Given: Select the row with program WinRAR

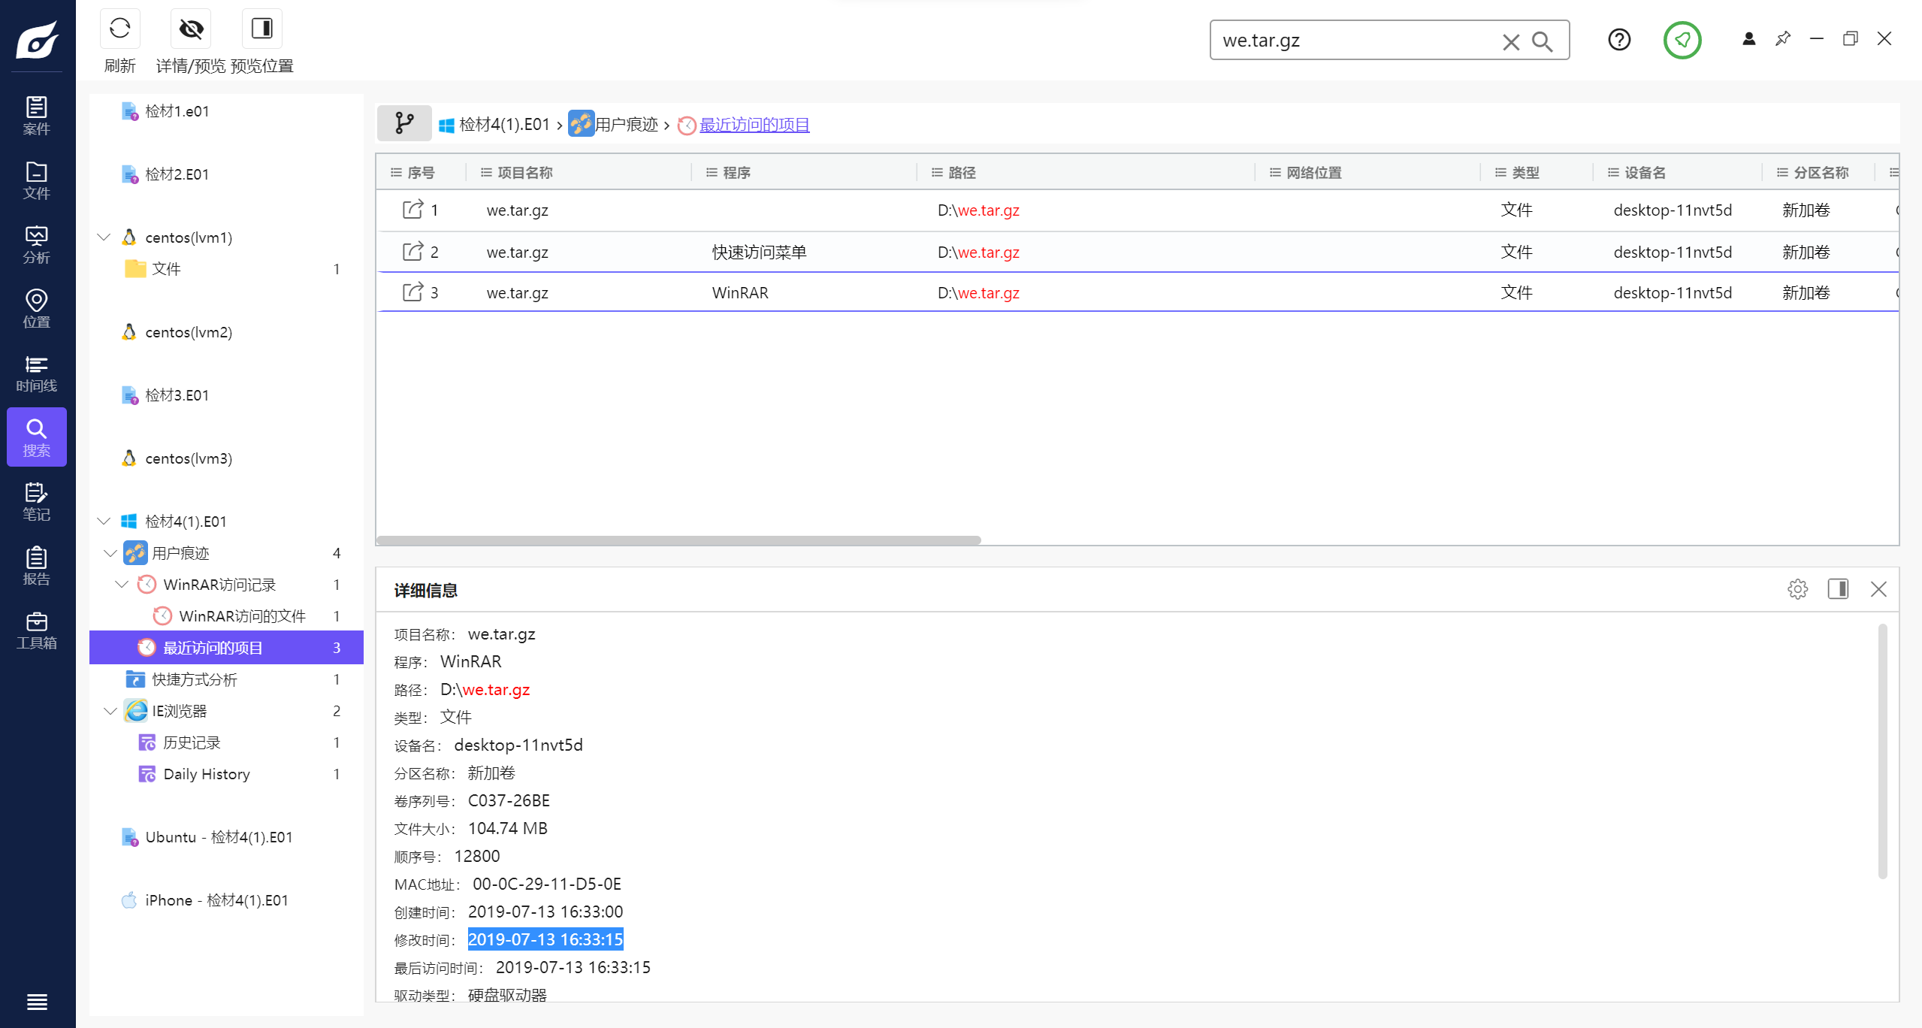Looking at the screenshot, I should [x=1138, y=292].
